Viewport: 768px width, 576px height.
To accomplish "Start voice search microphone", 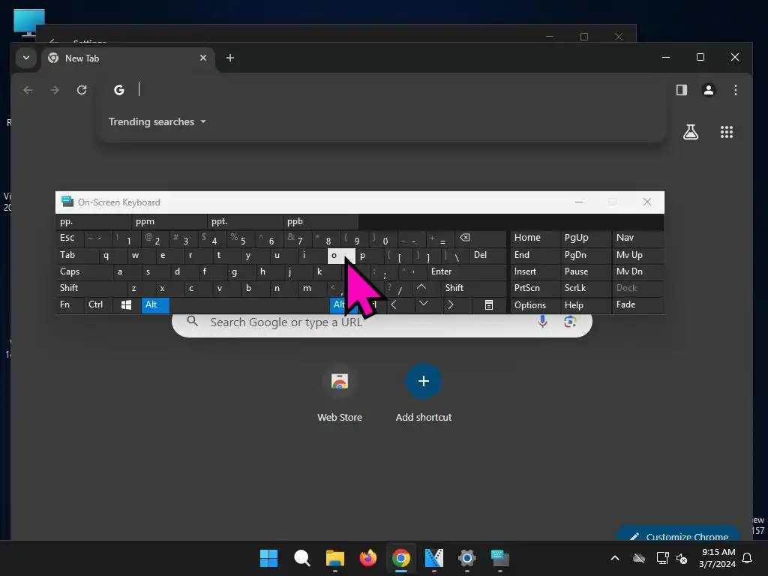I will (x=542, y=322).
